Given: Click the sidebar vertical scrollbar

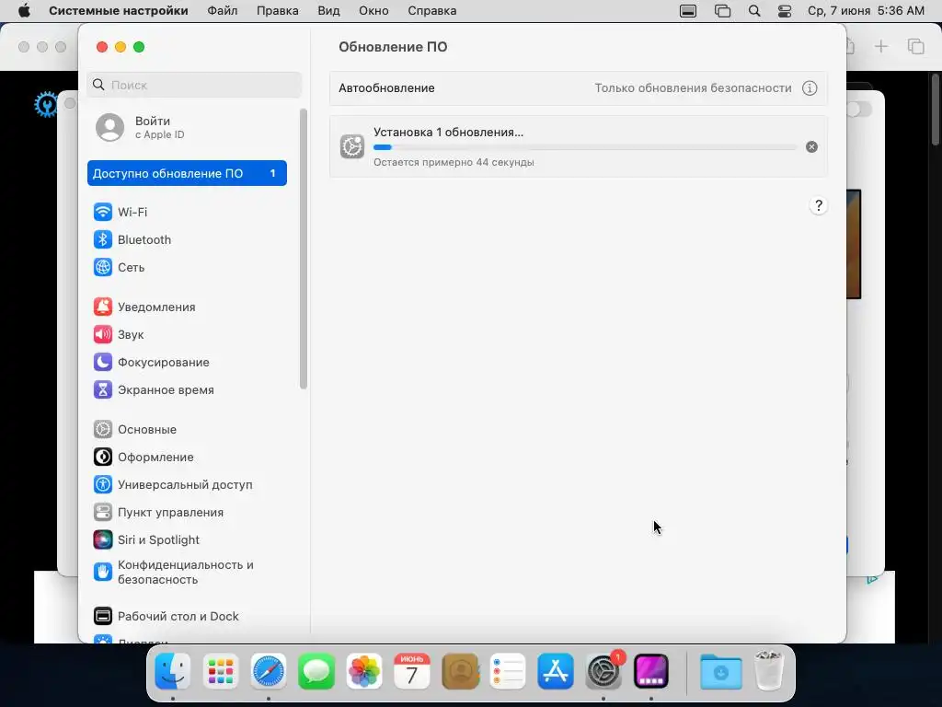Looking at the screenshot, I should coord(304,249).
